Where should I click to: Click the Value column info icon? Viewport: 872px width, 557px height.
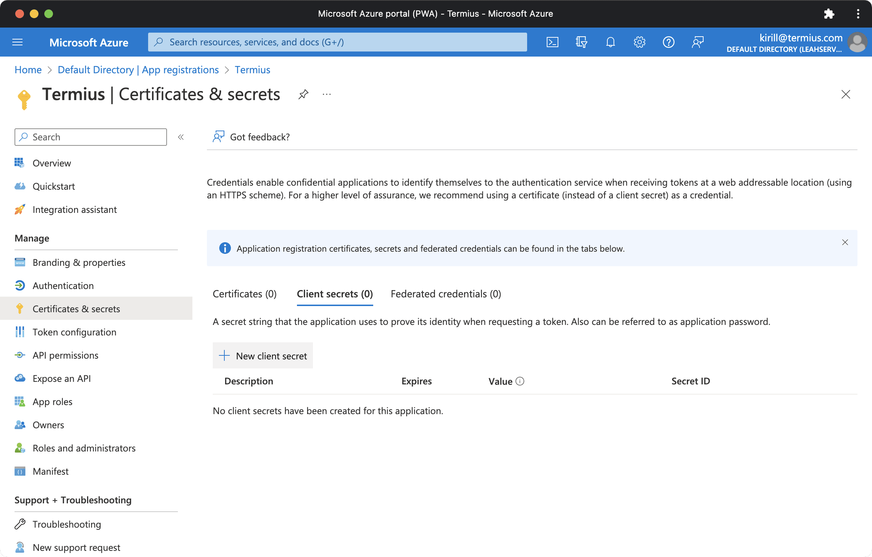tap(520, 381)
